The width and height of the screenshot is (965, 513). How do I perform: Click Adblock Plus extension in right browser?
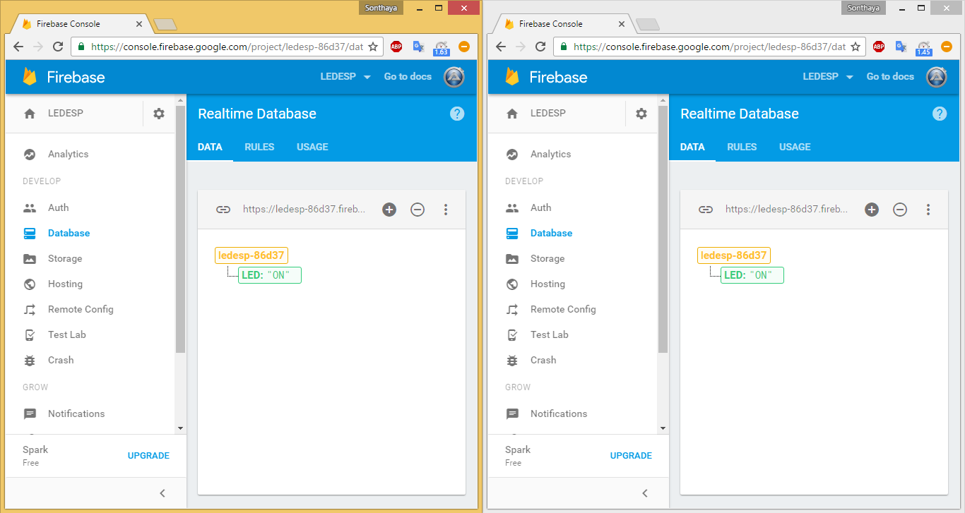tap(879, 47)
